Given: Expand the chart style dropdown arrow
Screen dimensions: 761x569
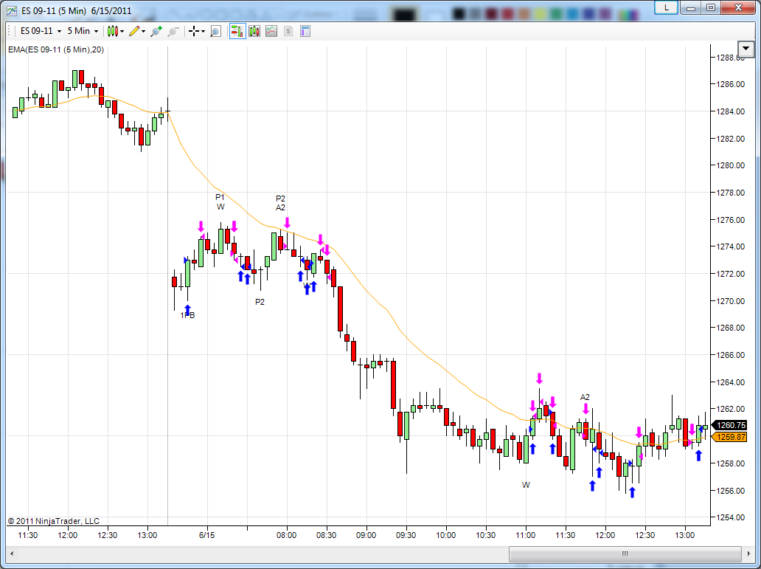Looking at the screenshot, I should pyautogui.click(x=122, y=32).
